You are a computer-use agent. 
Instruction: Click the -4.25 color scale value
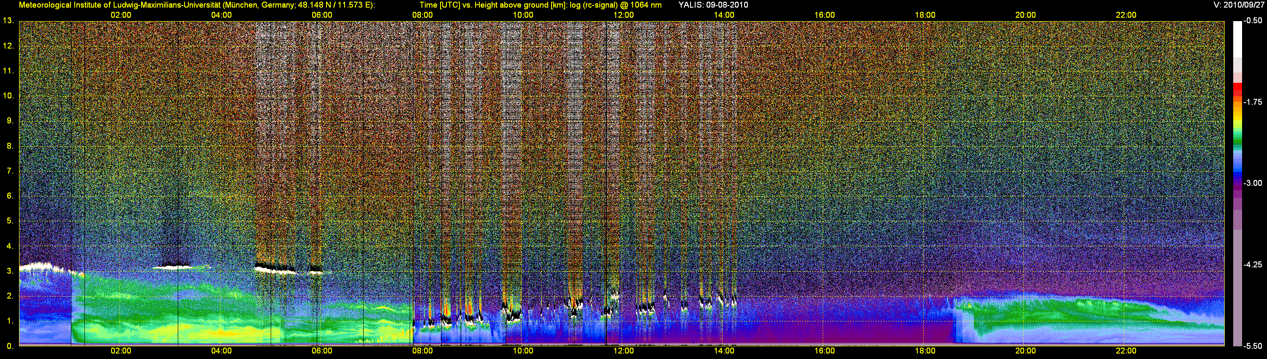click(1253, 264)
